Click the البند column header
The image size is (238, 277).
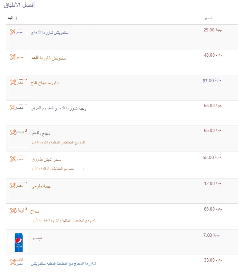tap(10, 18)
